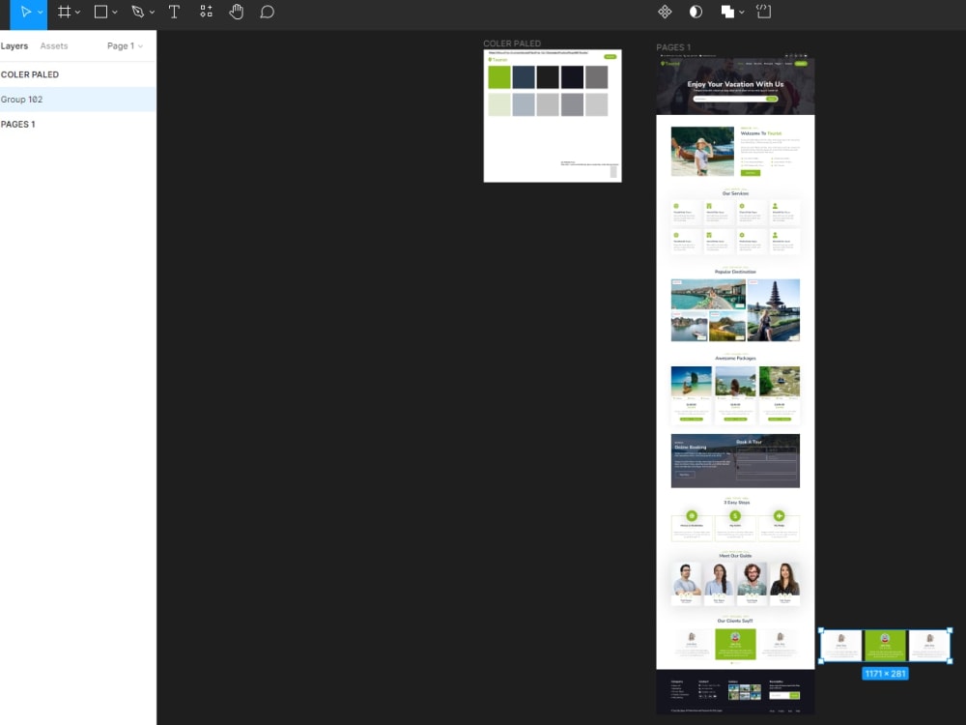Expand the Pen tool dropdown chevron
This screenshot has height=725, width=966.
152,13
